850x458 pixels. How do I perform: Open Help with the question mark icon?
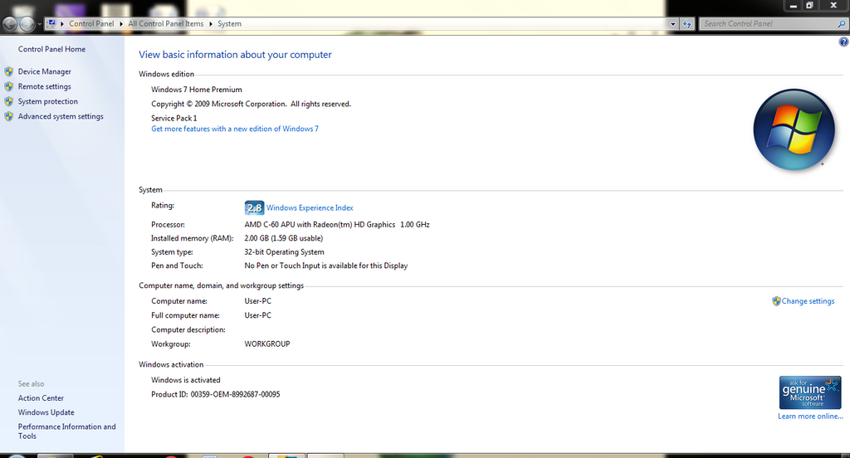click(x=843, y=41)
